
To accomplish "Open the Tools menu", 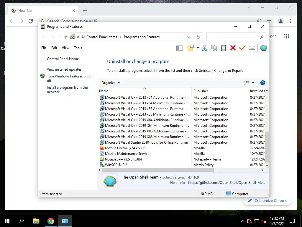I will click(78, 48).
